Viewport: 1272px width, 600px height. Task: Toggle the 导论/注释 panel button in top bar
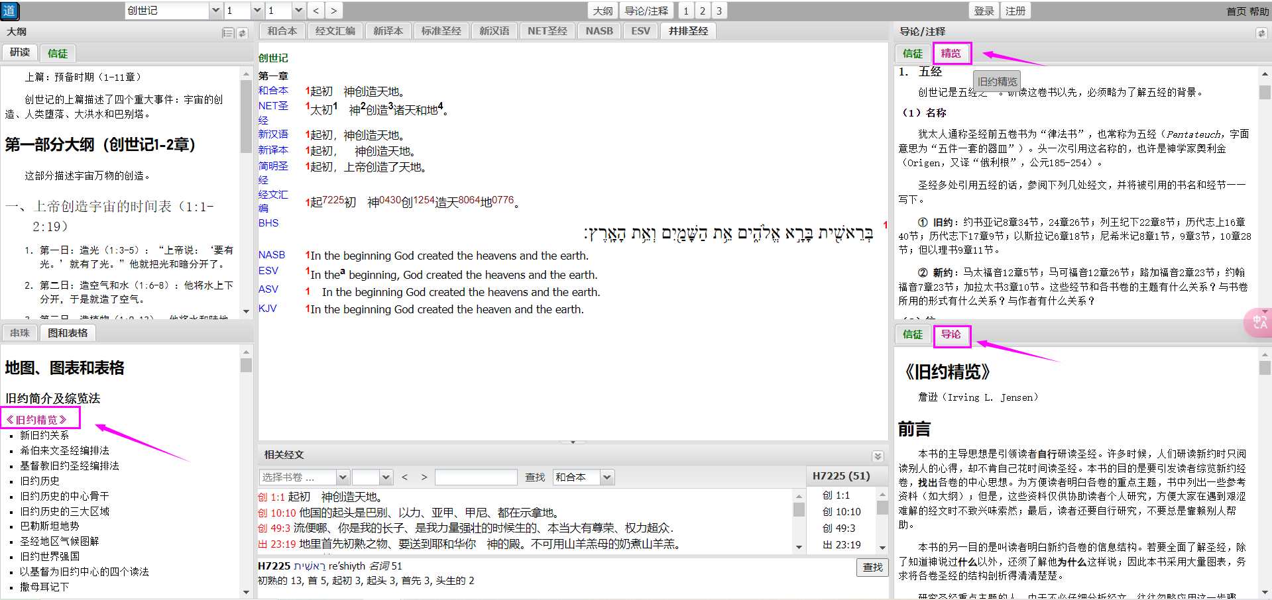click(x=646, y=11)
